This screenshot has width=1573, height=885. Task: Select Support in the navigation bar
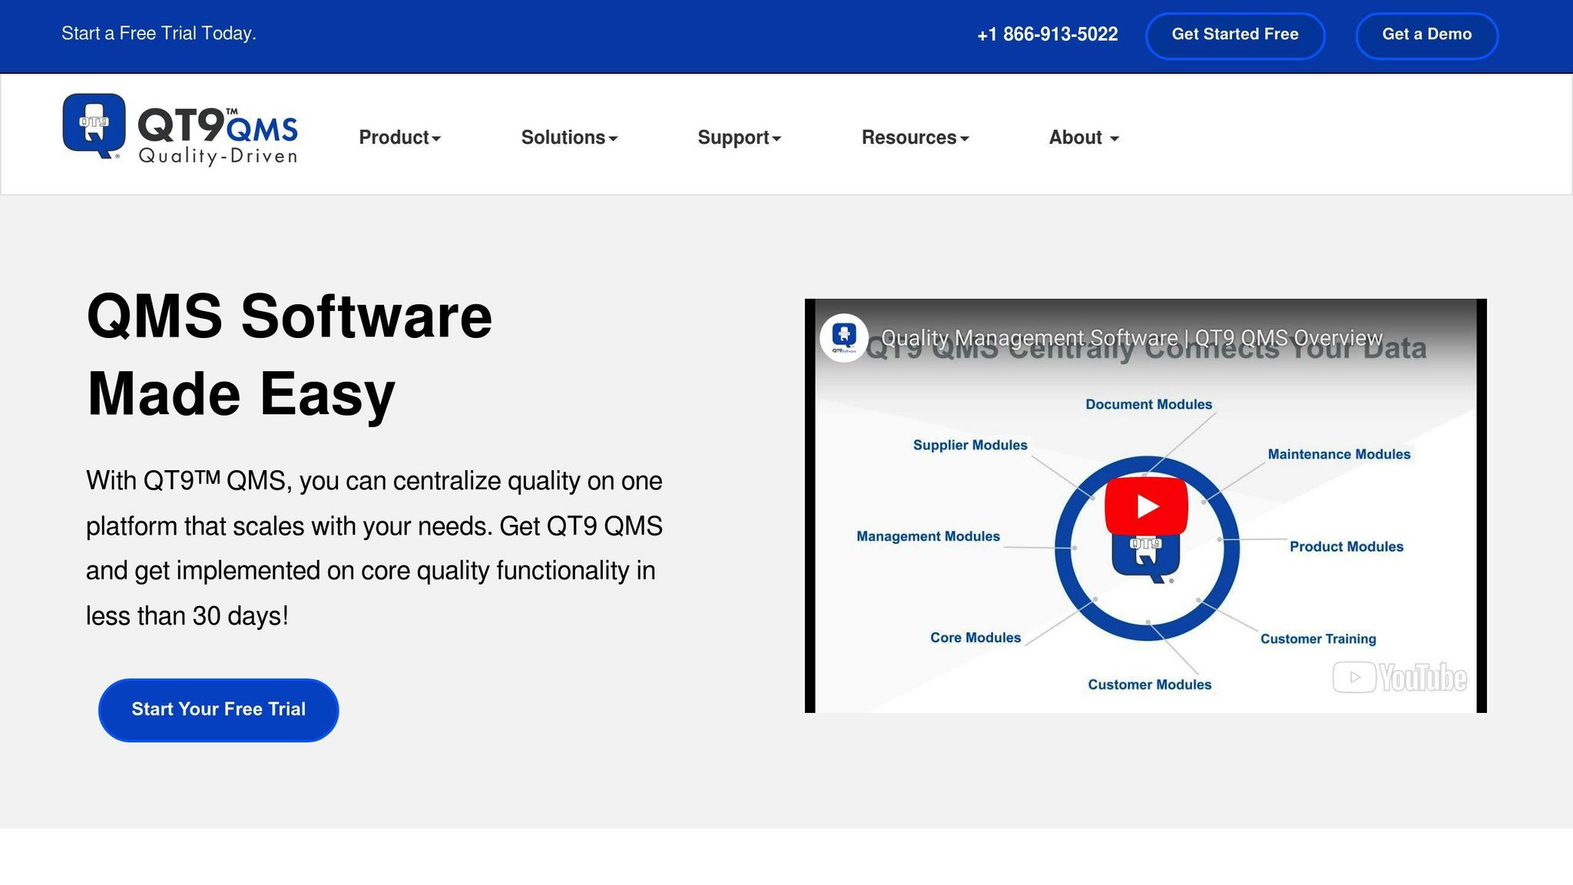739,138
